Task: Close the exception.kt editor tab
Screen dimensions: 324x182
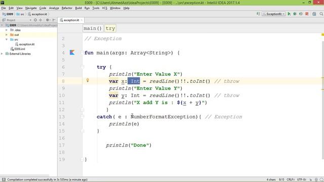Action: point(82,20)
